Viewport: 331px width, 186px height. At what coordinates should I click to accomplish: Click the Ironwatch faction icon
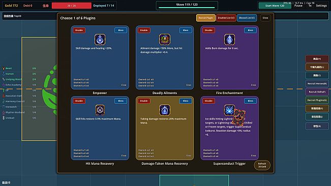pyautogui.click(x=4, y=107)
